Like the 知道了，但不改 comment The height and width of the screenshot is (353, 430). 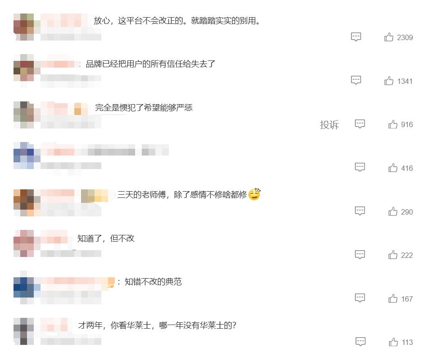point(393,255)
